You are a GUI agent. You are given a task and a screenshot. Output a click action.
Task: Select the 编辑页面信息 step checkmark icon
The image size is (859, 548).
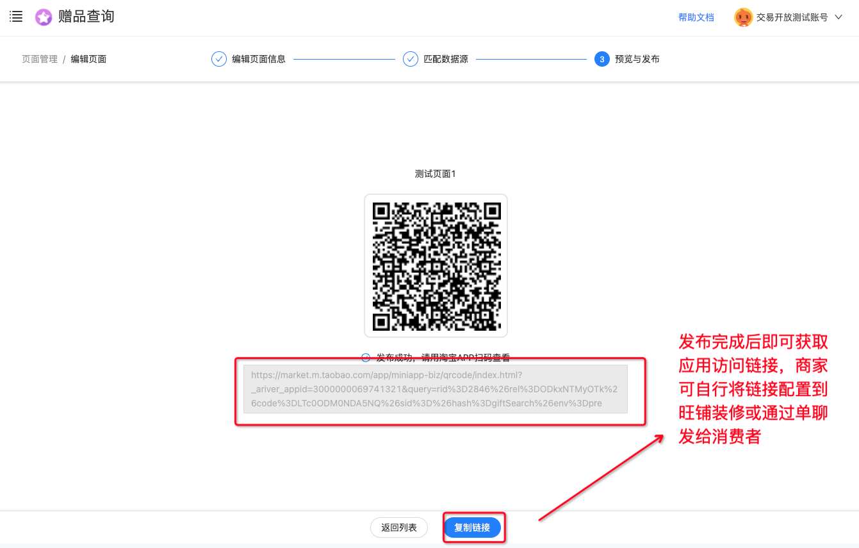219,59
